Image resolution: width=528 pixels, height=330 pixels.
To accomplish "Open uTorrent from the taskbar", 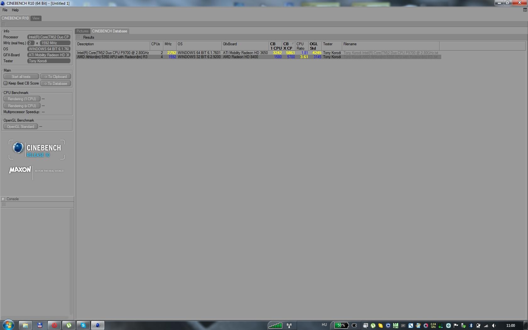I will tap(69, 325).
